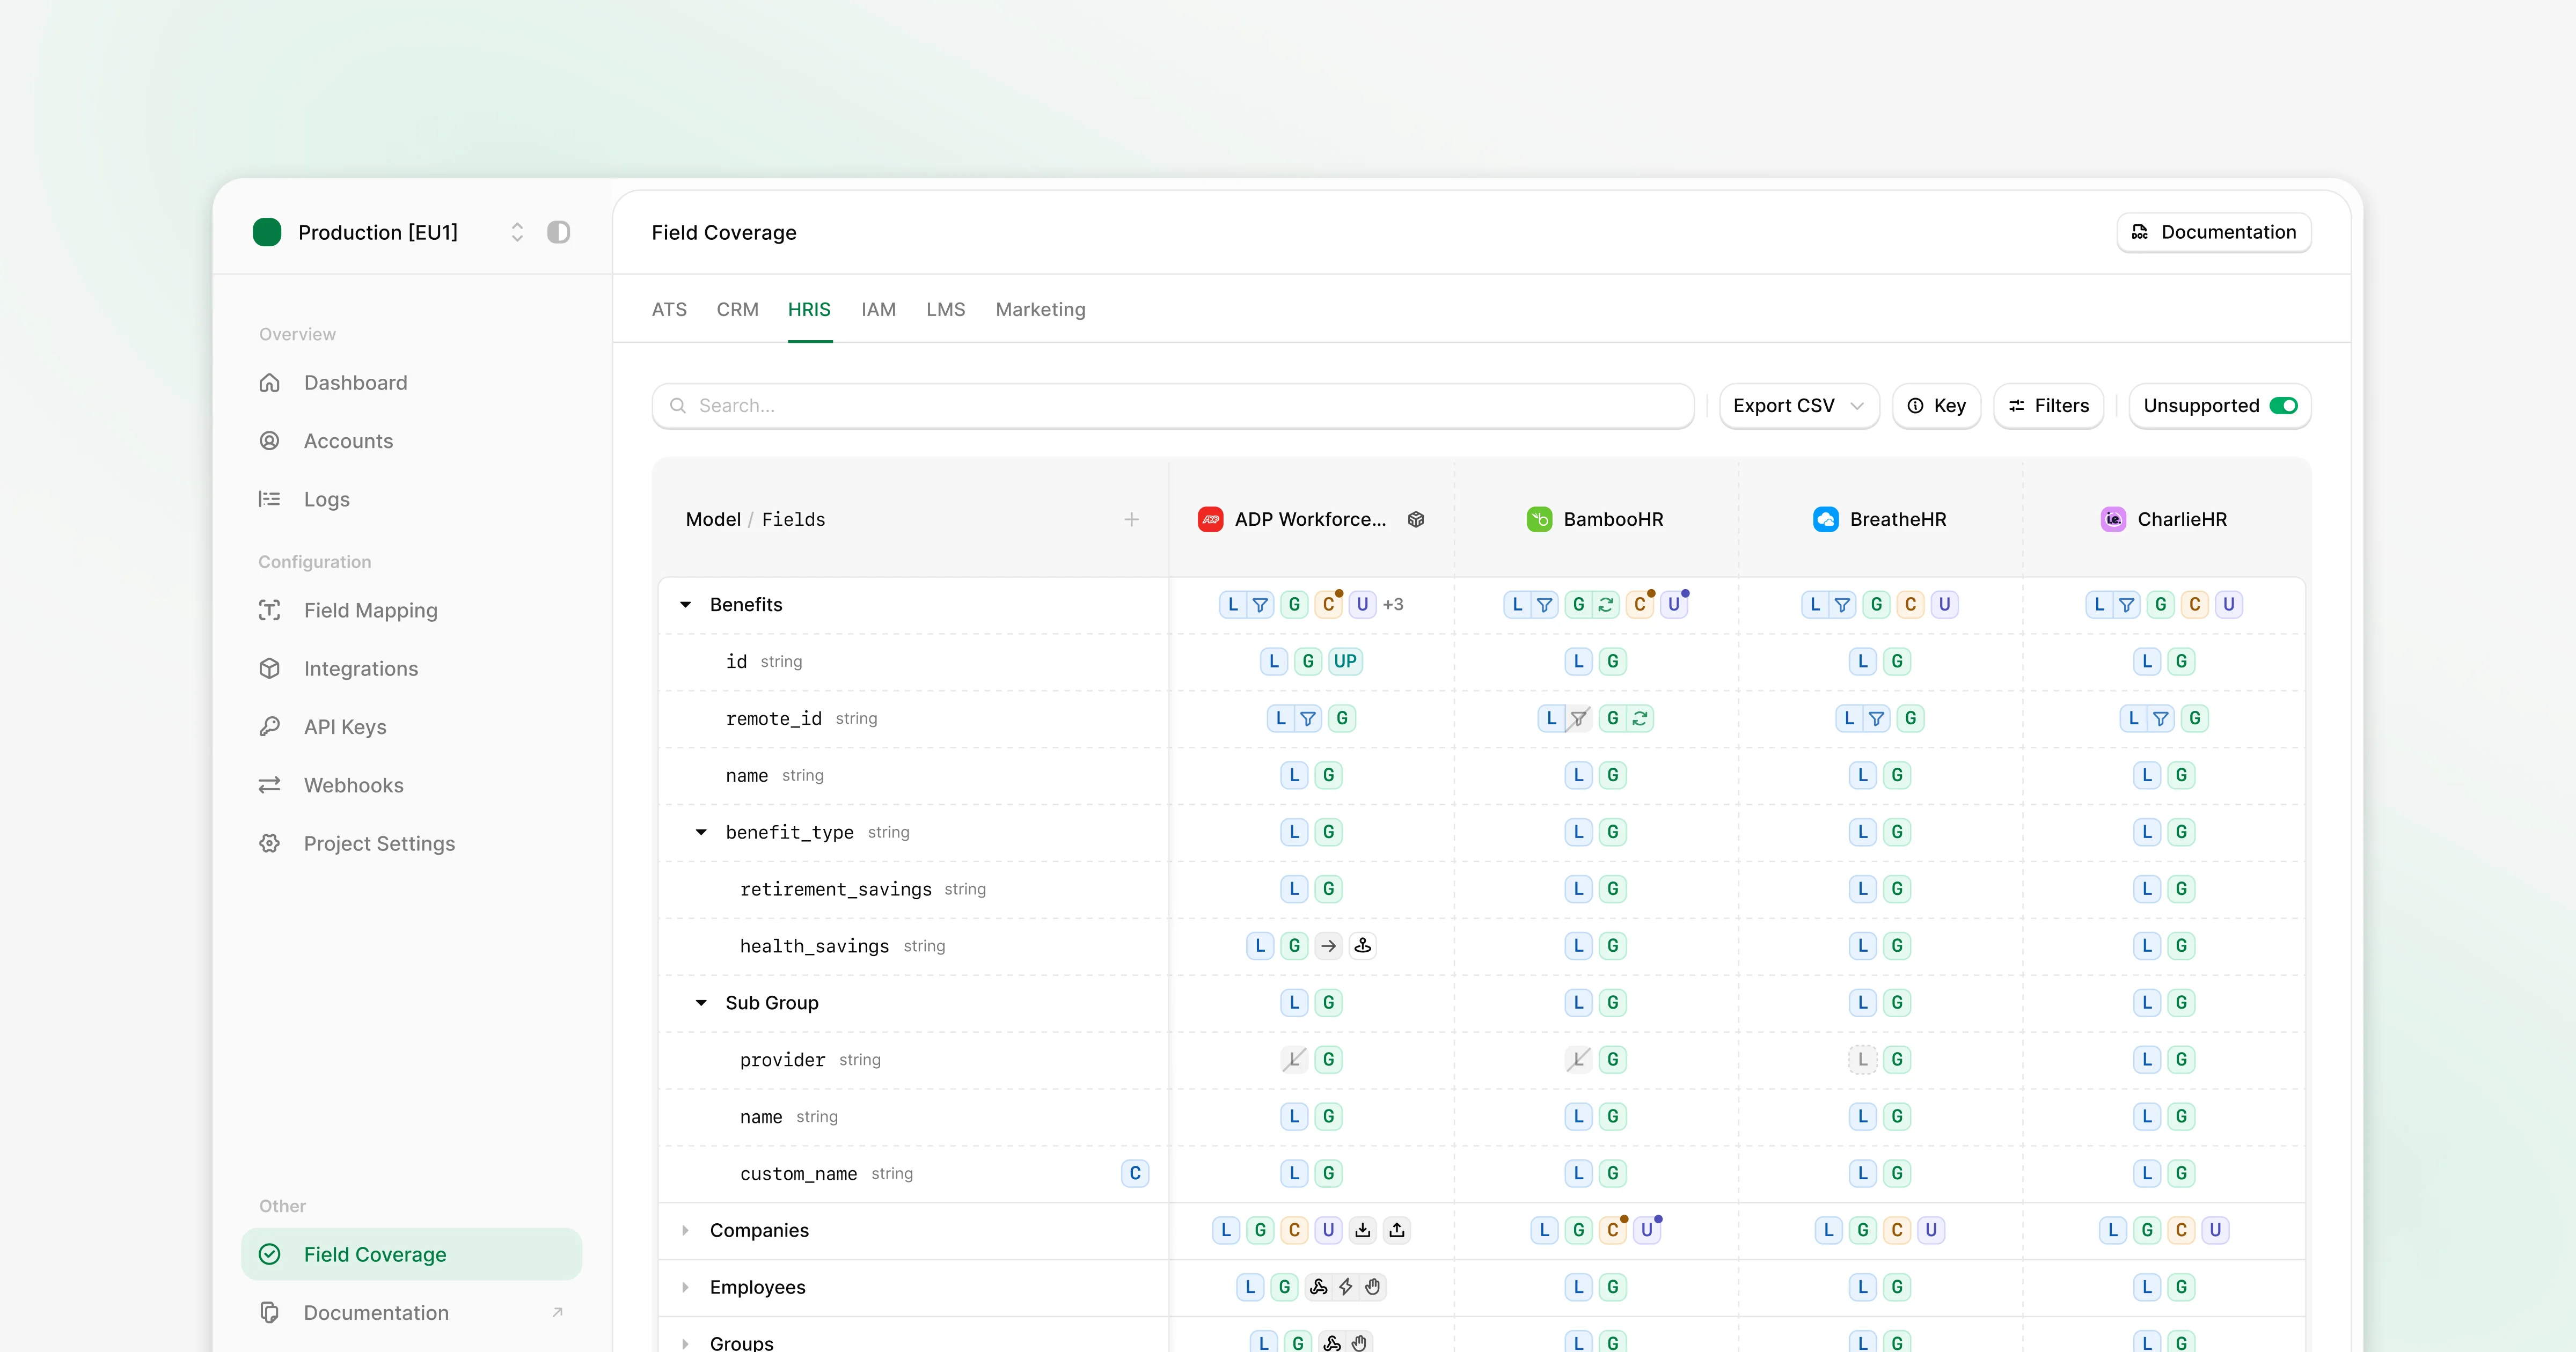2576x1352 pixels.
Task: Open Documentation via the top-right button
Action: pyautogui.click(x=2213, y=232)
